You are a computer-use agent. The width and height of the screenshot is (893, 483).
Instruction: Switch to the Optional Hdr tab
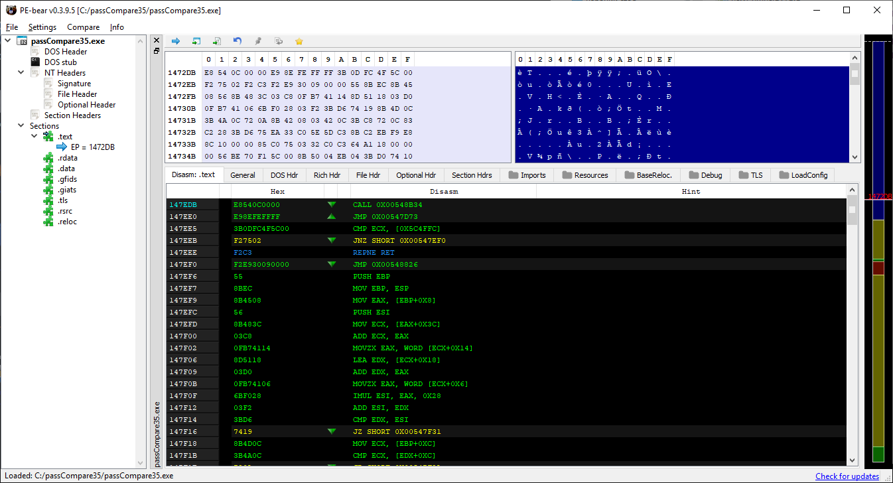point(415,175)
